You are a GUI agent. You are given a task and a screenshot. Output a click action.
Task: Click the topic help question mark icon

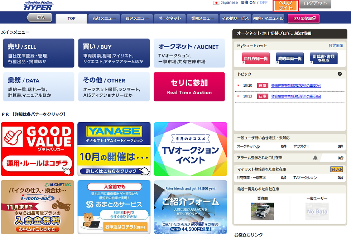(x=340, y=74)
